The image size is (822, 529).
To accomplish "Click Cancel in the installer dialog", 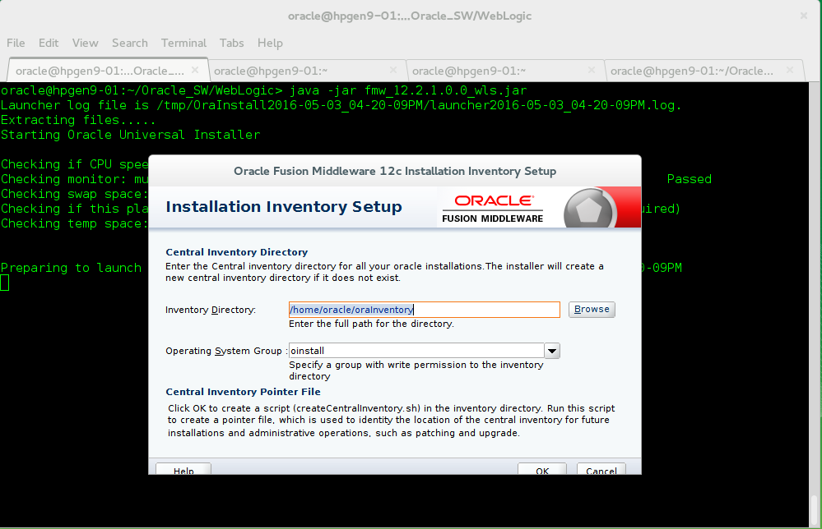I will (601, 469).
